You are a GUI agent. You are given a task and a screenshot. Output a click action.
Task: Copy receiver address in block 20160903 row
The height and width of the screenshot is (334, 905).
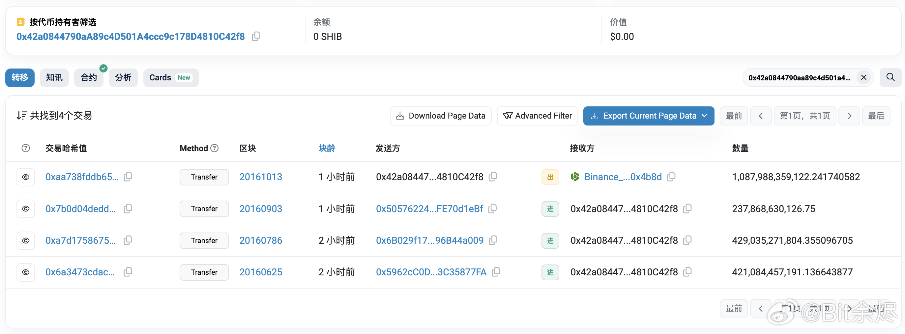coord(687,209)
